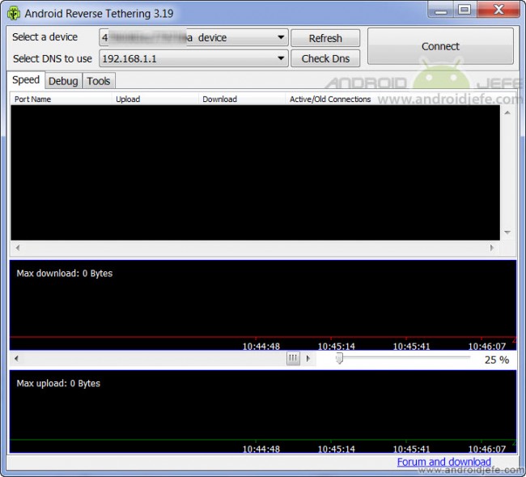Image resolution: width=526 pixels, height=477 pixels.
Task: Click the graph timeline scrollbar thumb
Action: click(293, 358)
